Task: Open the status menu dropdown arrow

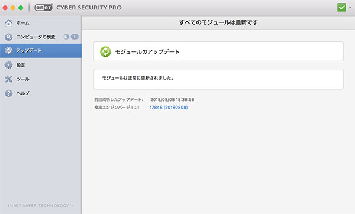Action: pyautogui.click(x=350, y=8)
